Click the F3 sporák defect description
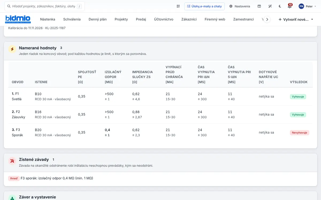This screenshot has width=321, height=200. (57, 178)
